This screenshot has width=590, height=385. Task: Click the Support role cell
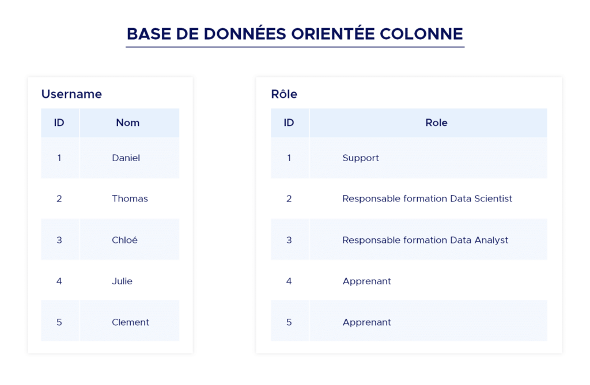pos(361,158)
